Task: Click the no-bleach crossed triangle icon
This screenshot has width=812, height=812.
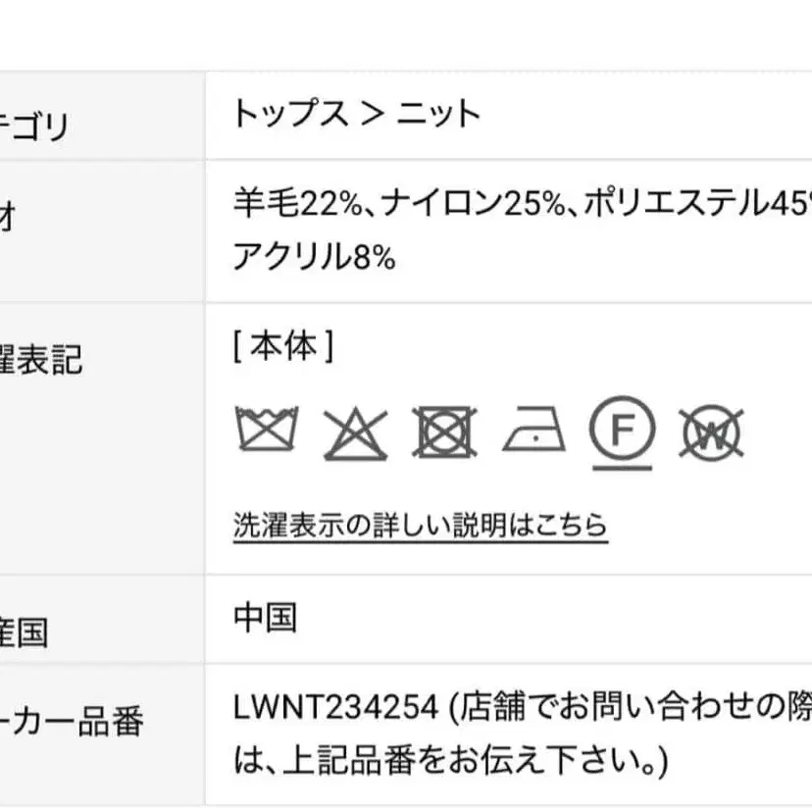Action: 356,431
